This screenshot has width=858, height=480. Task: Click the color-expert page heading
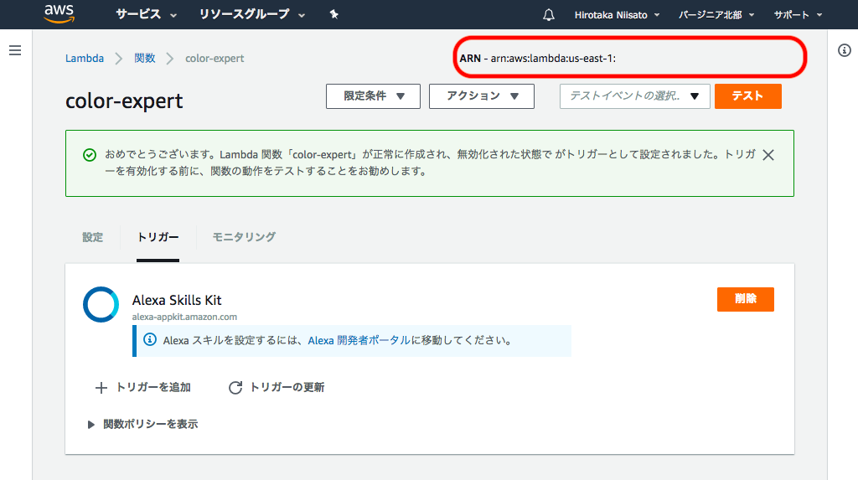coord(124,101)
